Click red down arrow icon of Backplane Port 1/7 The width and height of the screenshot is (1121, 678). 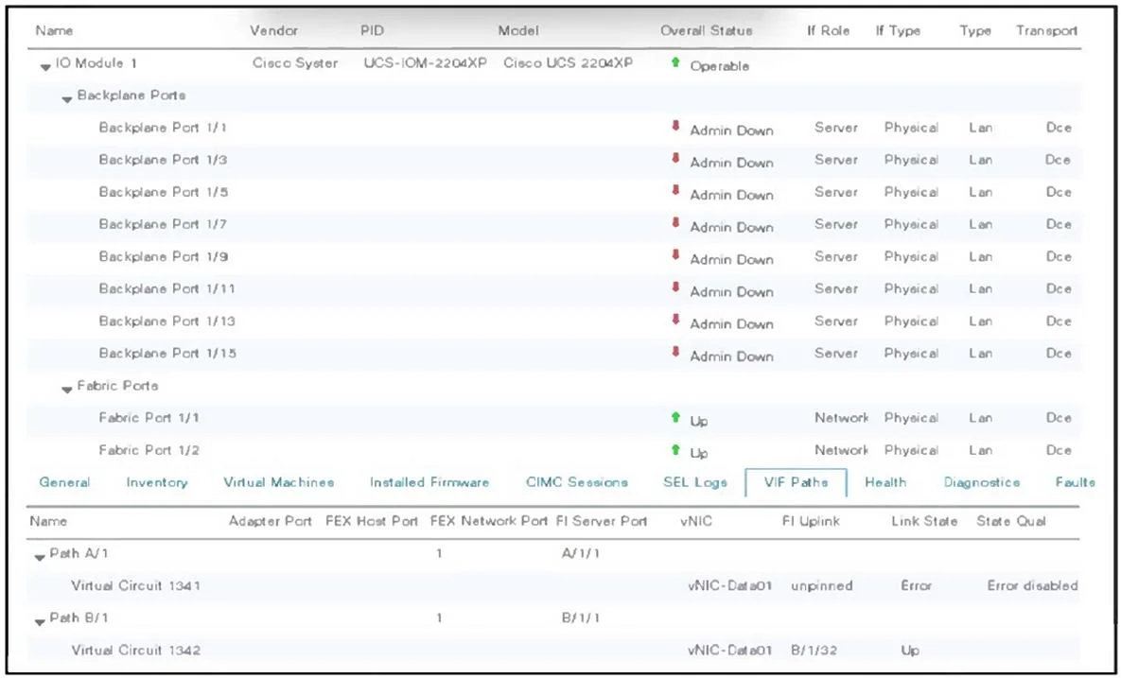674,223
